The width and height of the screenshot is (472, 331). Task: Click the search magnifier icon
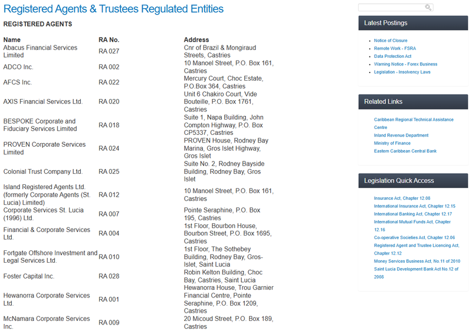click(428, 7)
